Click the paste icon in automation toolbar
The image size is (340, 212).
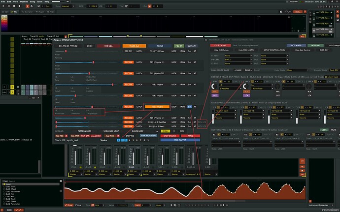pos(178,205)
